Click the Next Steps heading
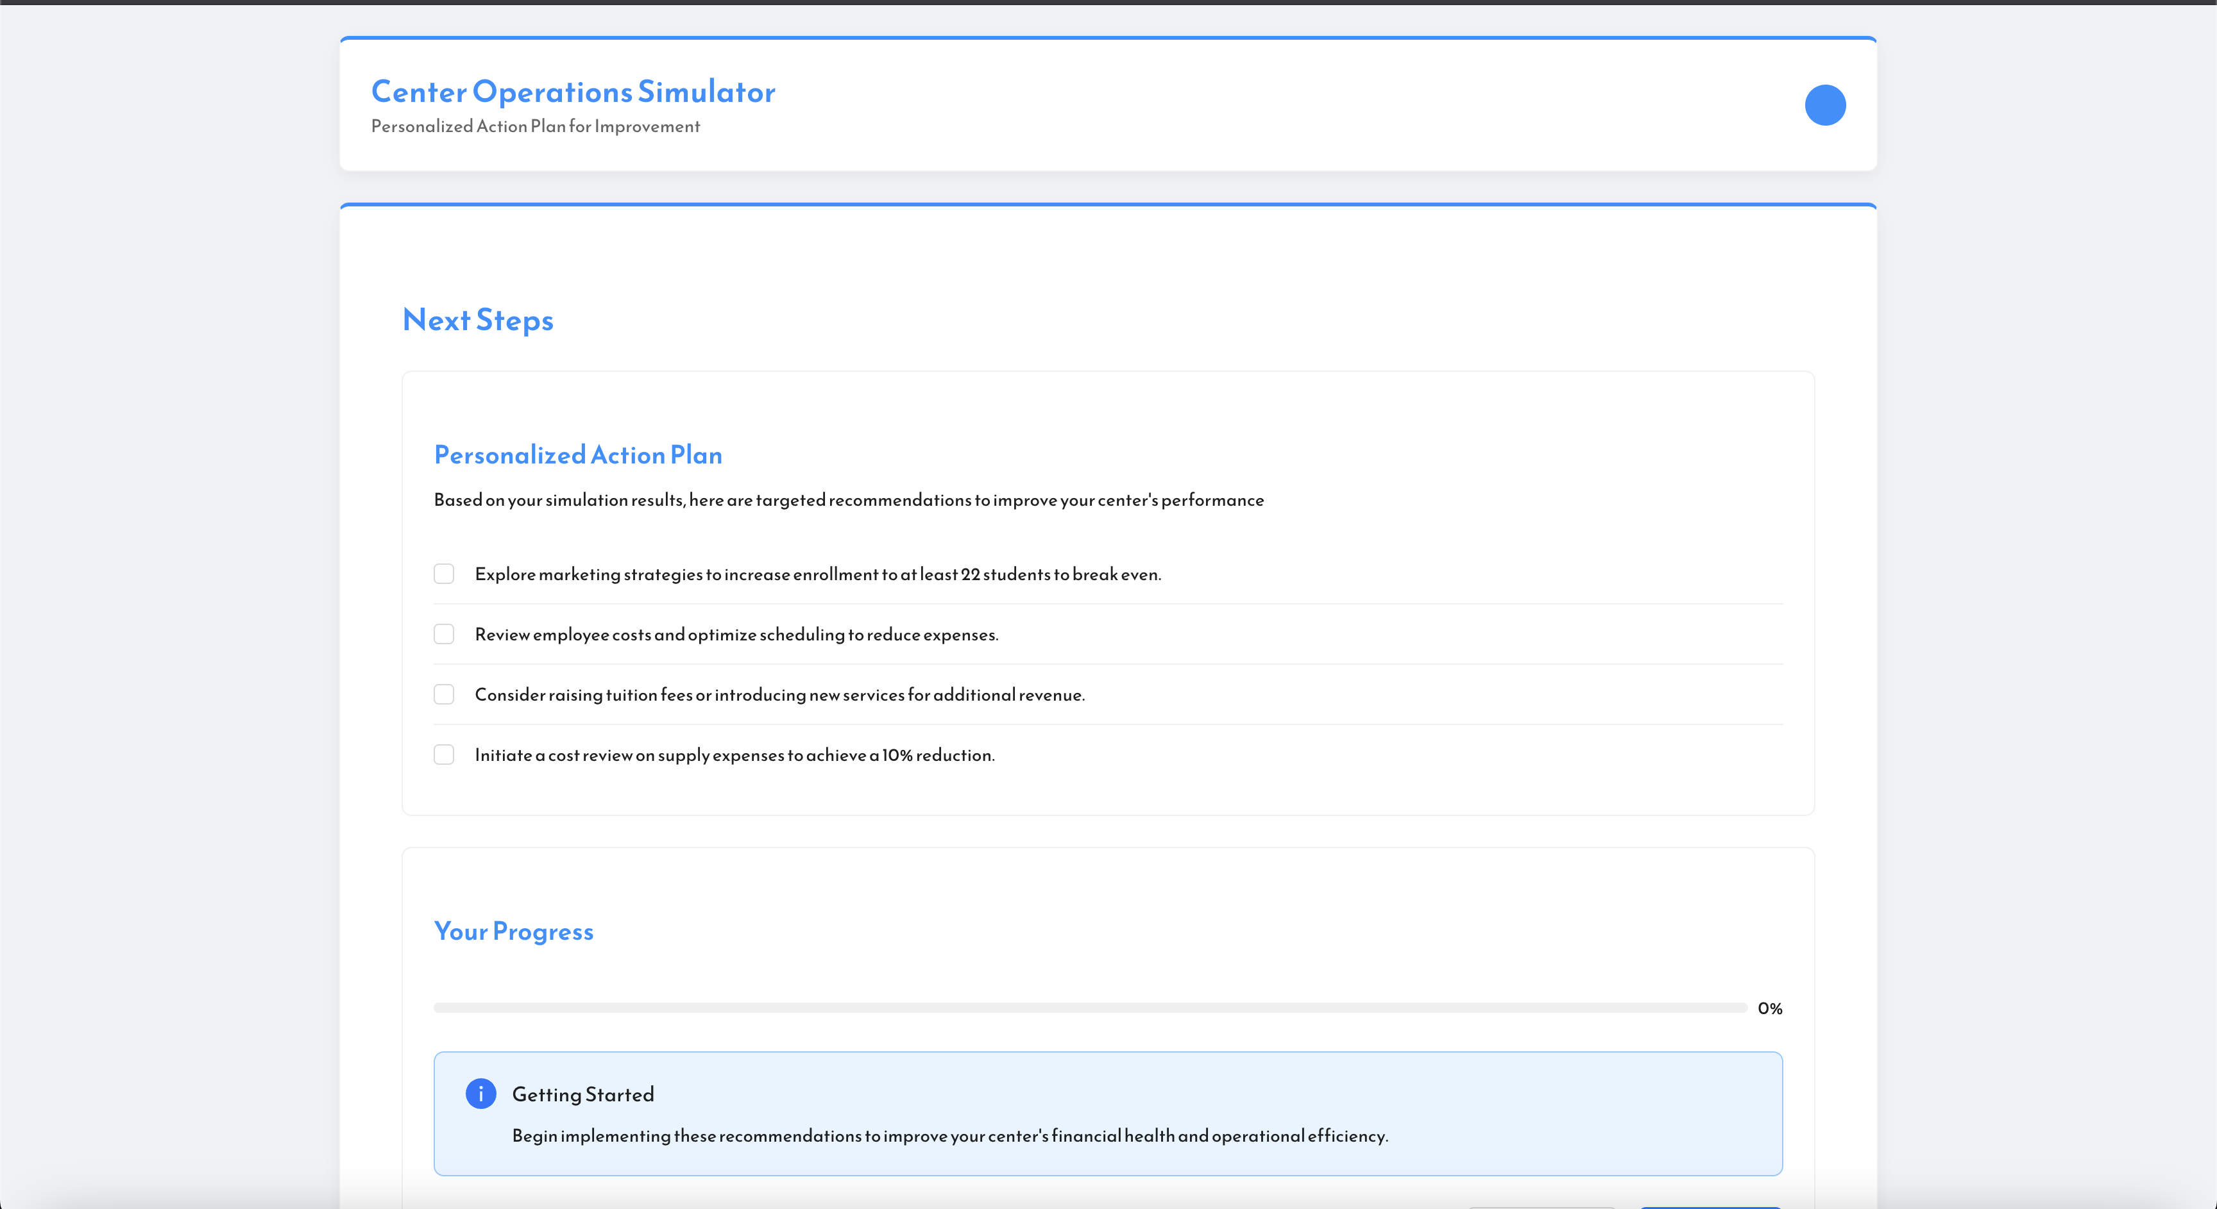The height and width of the screenshot is (1209, 2217). tap(479, 320)
